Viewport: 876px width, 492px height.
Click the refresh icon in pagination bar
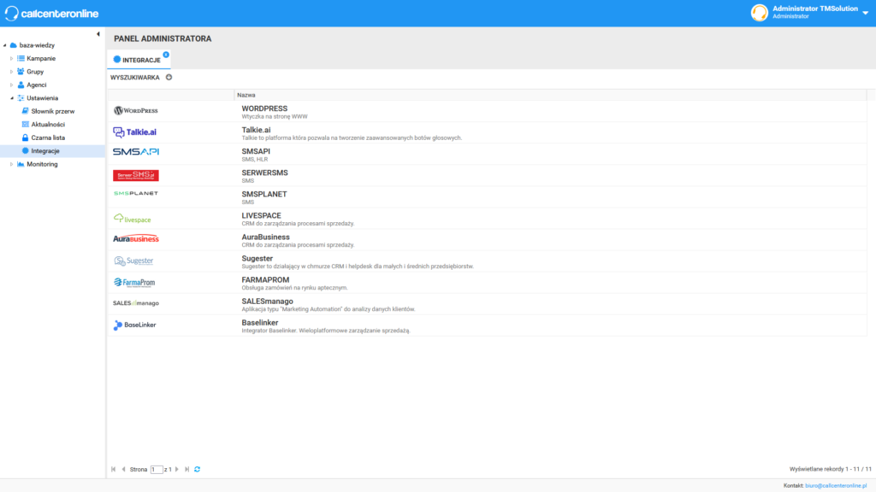(x=198, y=469)
